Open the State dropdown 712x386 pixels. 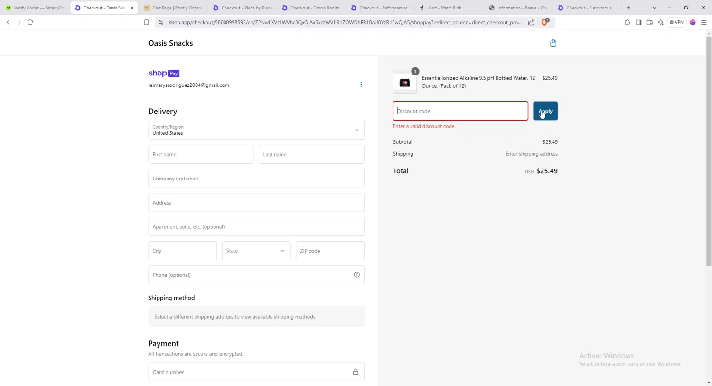[x=256, y=251]
